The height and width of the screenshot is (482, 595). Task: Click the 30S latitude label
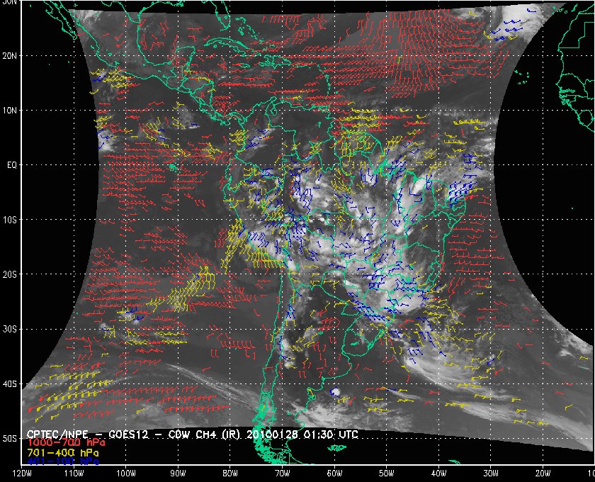click(x=9, y=330)
